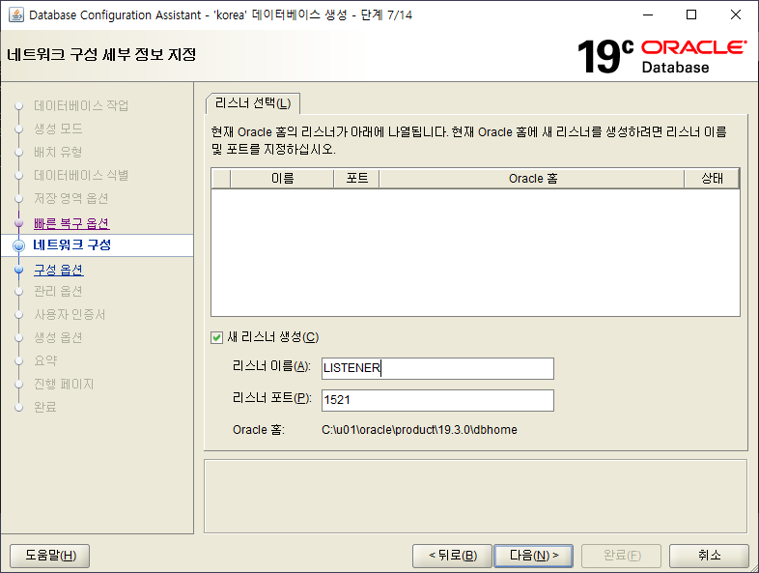Click the 저장 영역 옵션 step

pos(71,199)
